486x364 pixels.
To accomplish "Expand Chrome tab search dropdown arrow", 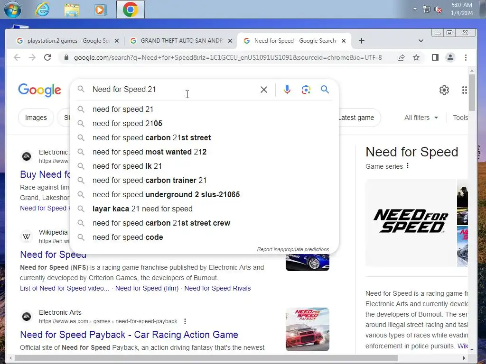I will [421, 41].
